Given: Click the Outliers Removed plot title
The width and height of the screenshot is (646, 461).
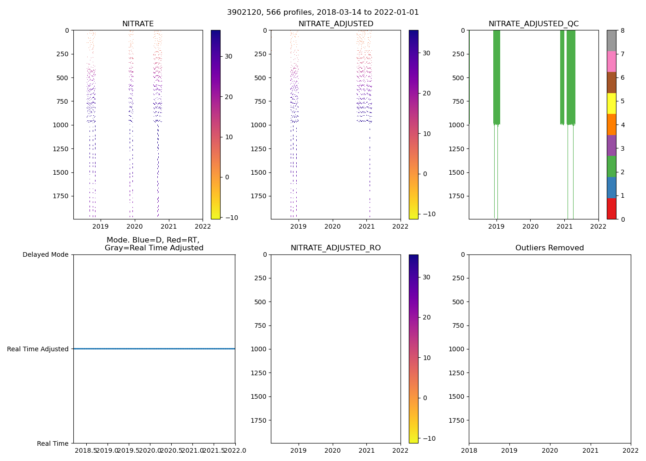Looking at the screenshot, I should (x=550, y=248).
